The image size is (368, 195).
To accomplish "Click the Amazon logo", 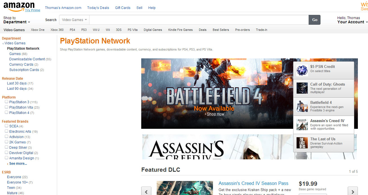I will coord(19,6).
